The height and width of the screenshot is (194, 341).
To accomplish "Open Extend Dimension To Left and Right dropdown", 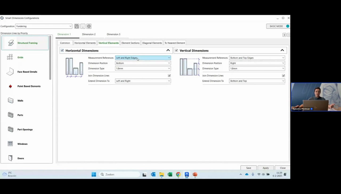I will pos(143,81).
